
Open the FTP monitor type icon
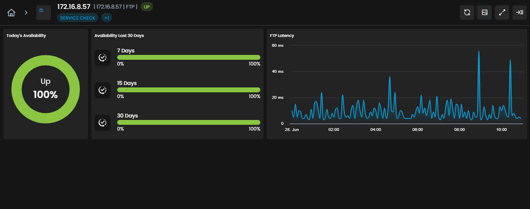click(x=44, y=13)
